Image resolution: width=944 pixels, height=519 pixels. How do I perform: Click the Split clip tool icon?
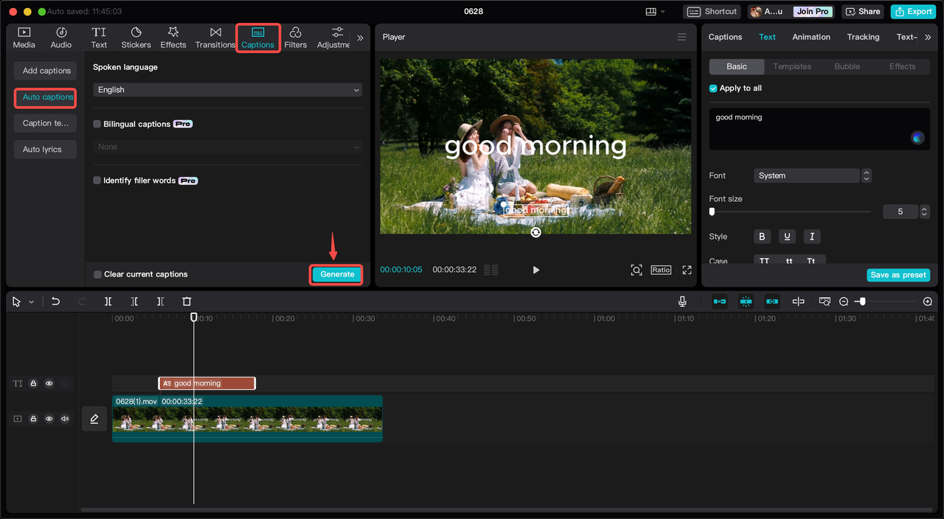[x=108, y=302]
